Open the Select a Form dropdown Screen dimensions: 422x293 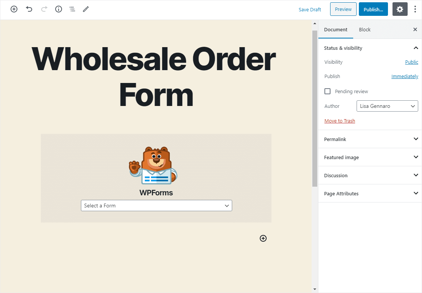pos(157,206)
